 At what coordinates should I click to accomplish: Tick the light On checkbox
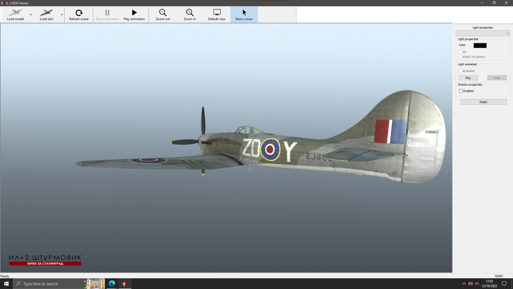461,52
